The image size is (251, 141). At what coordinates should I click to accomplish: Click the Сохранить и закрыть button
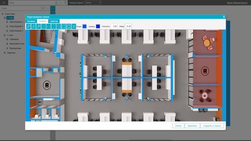click(x=212, y=126)
